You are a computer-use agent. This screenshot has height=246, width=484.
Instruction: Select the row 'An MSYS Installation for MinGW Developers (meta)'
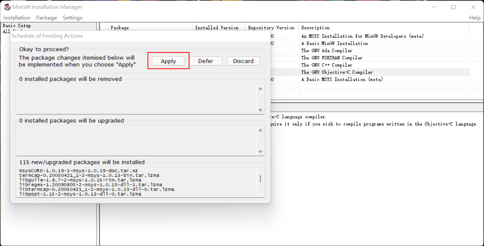tap(362, 36)
